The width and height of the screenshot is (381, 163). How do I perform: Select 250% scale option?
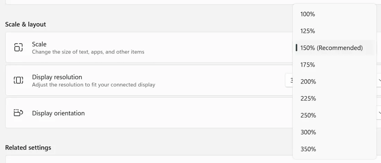click(308, 115)
